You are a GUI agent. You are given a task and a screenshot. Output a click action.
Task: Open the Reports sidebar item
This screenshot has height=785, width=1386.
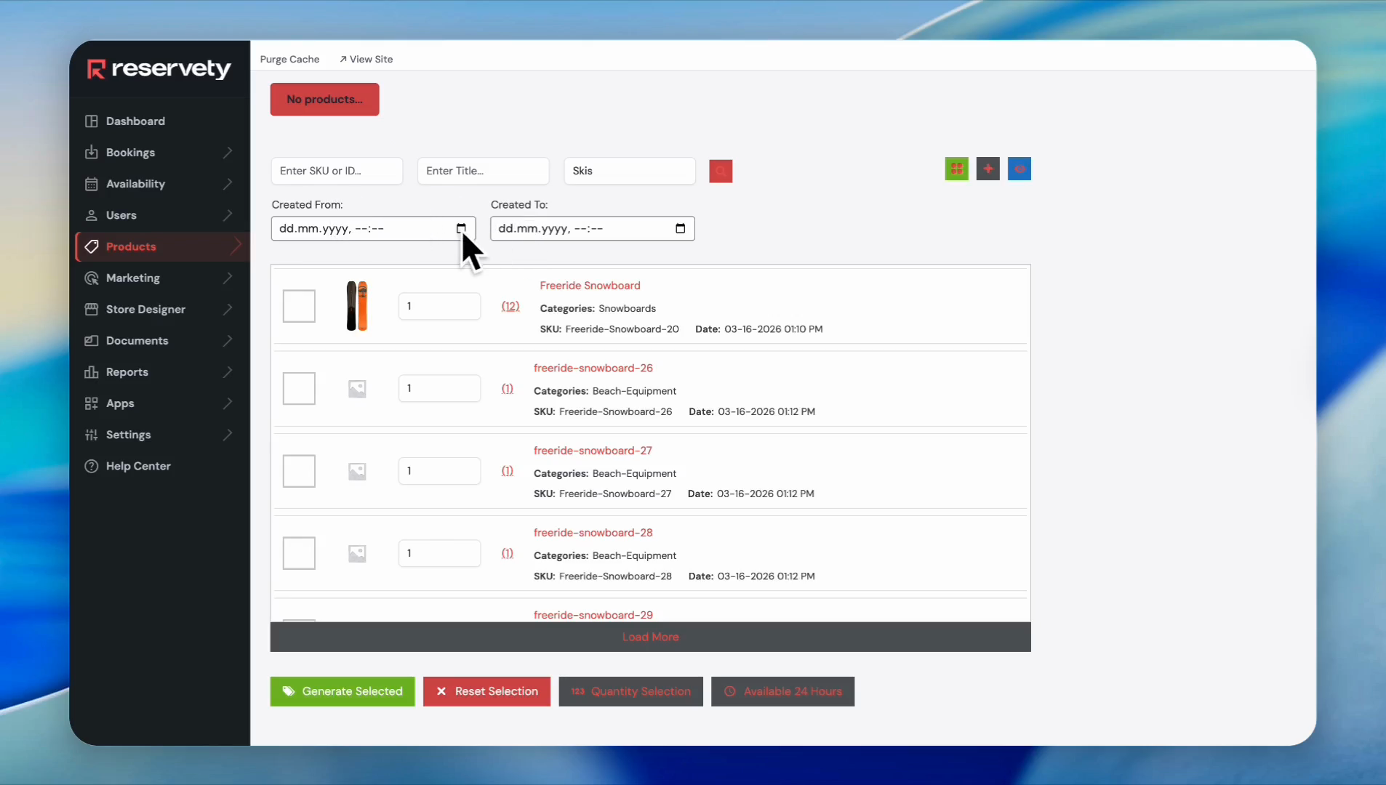coord(127,372)
